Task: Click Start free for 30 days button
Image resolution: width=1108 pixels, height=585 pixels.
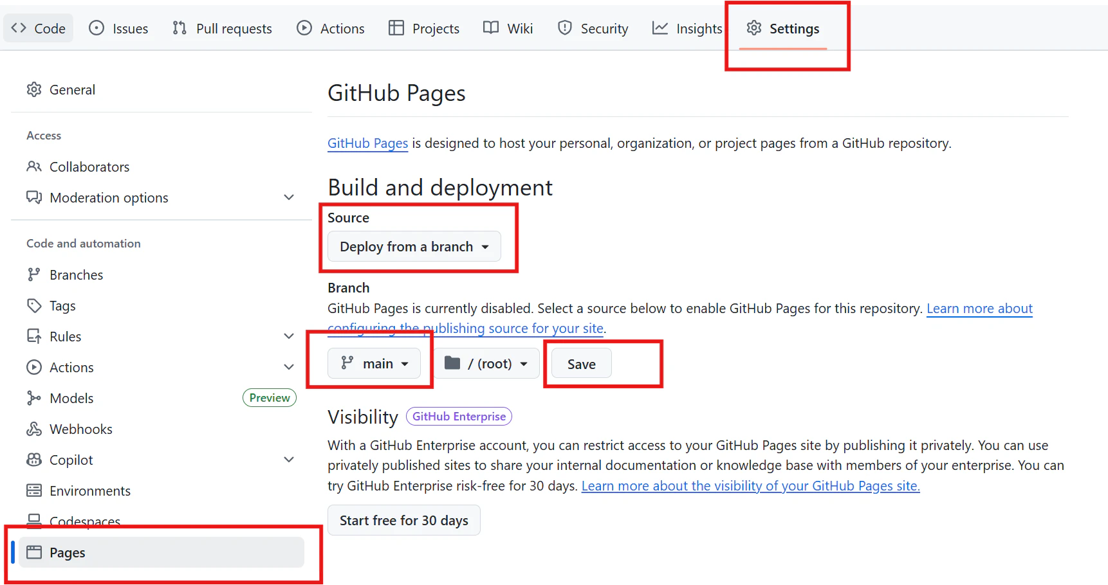Action: click(404, 521)
